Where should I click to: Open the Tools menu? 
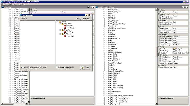11,4
